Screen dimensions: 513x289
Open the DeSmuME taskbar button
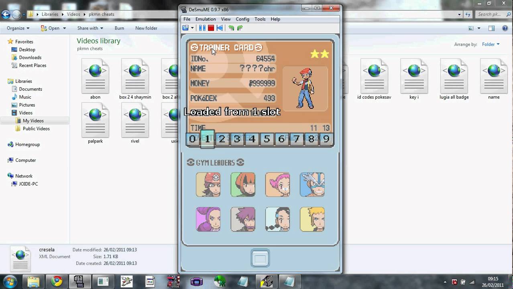(x=80, y=281)
